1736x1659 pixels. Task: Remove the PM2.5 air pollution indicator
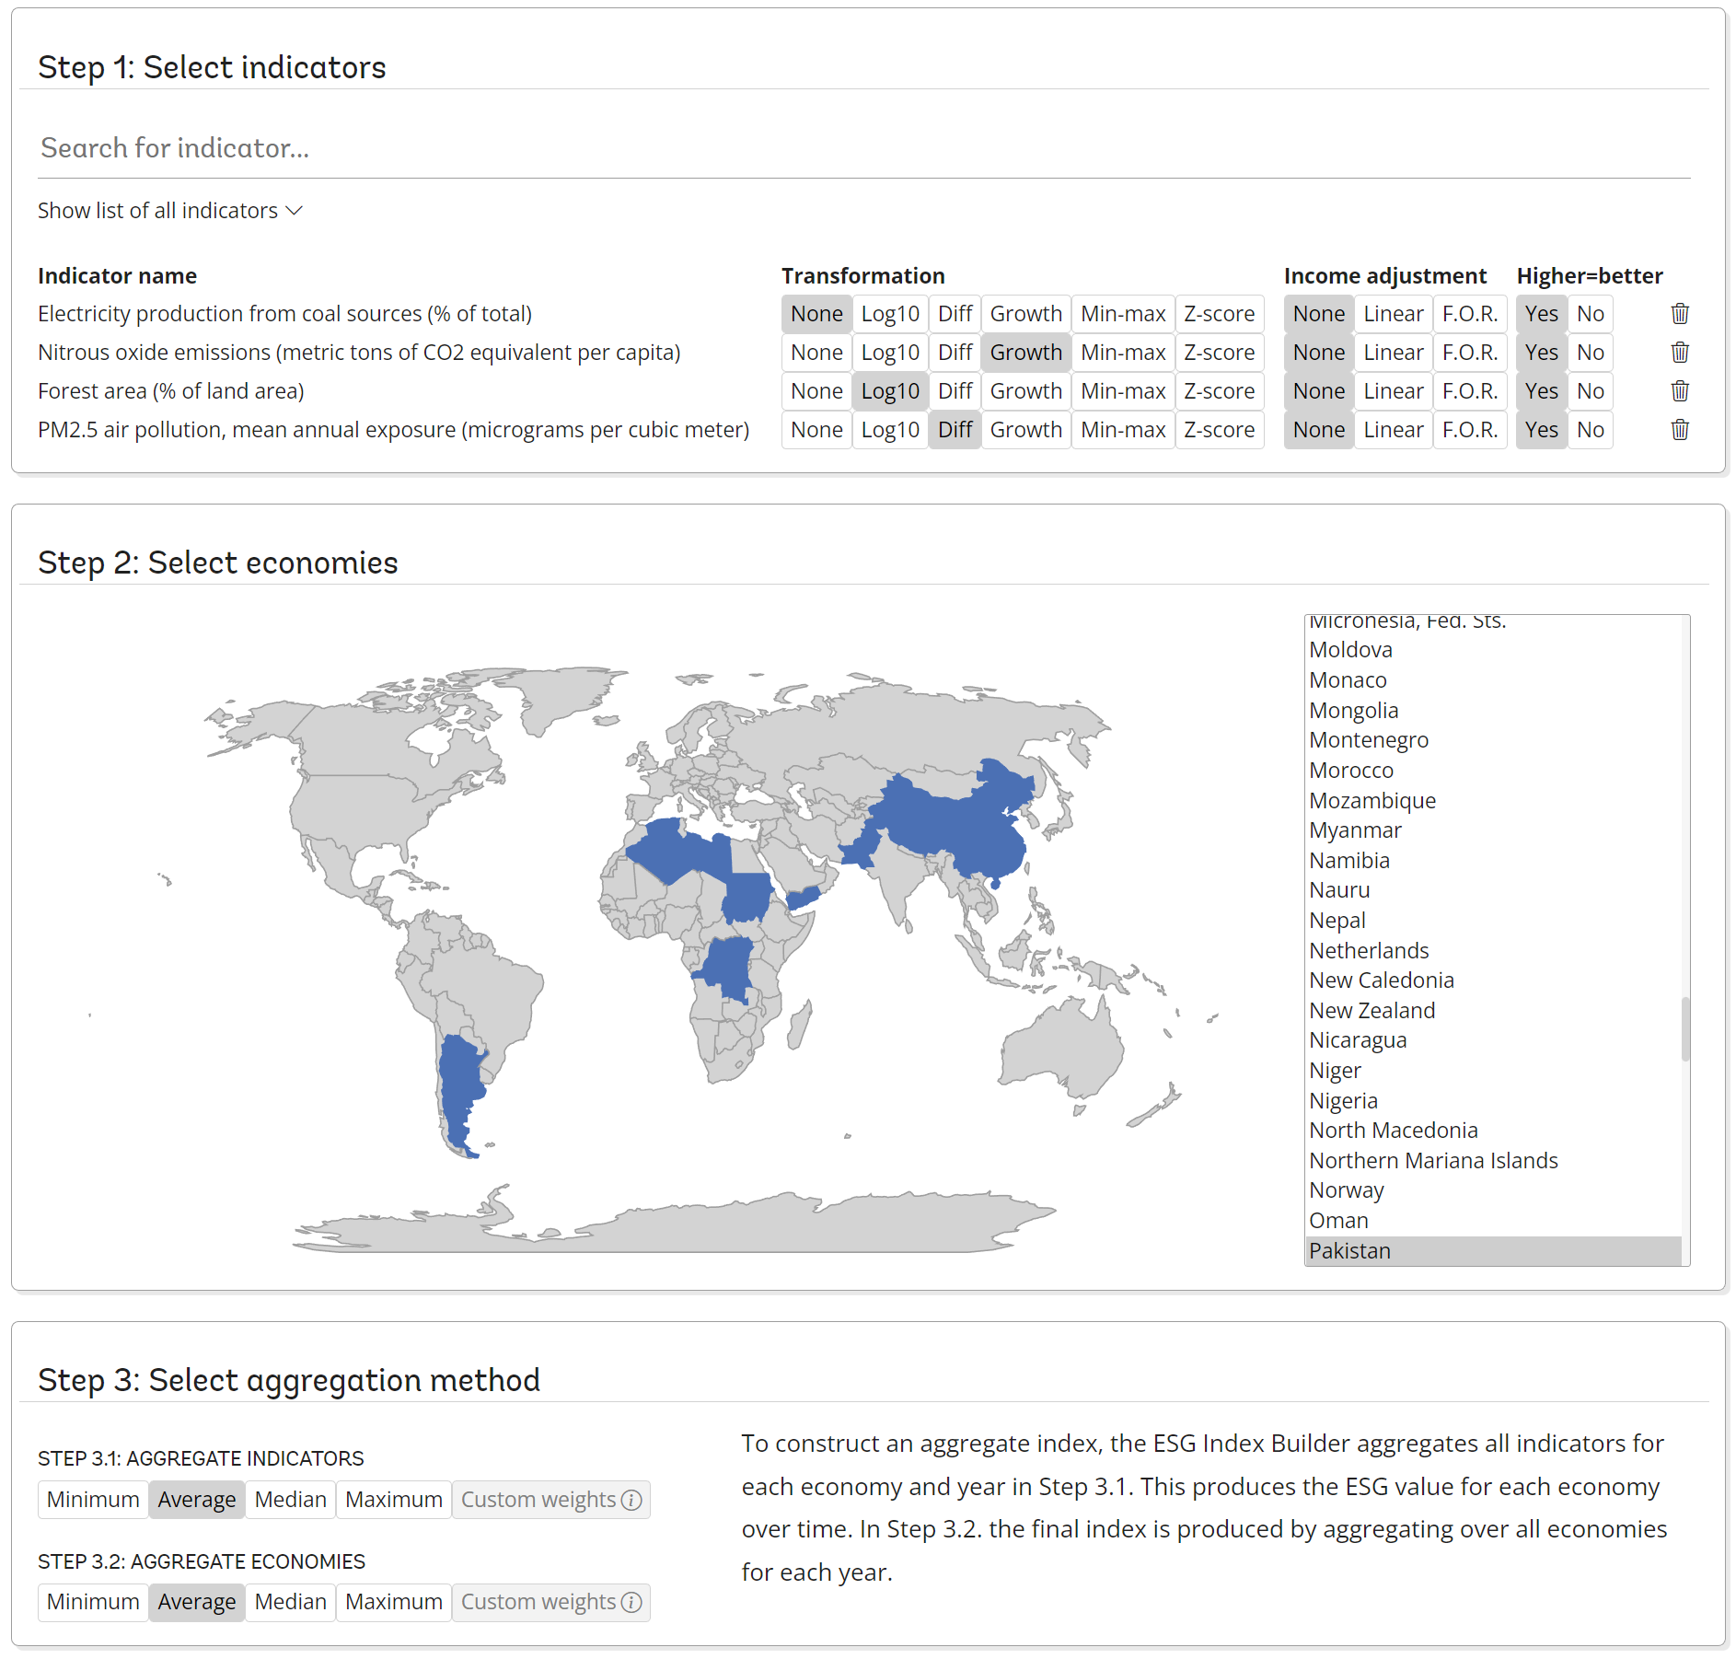(1679, 429)
